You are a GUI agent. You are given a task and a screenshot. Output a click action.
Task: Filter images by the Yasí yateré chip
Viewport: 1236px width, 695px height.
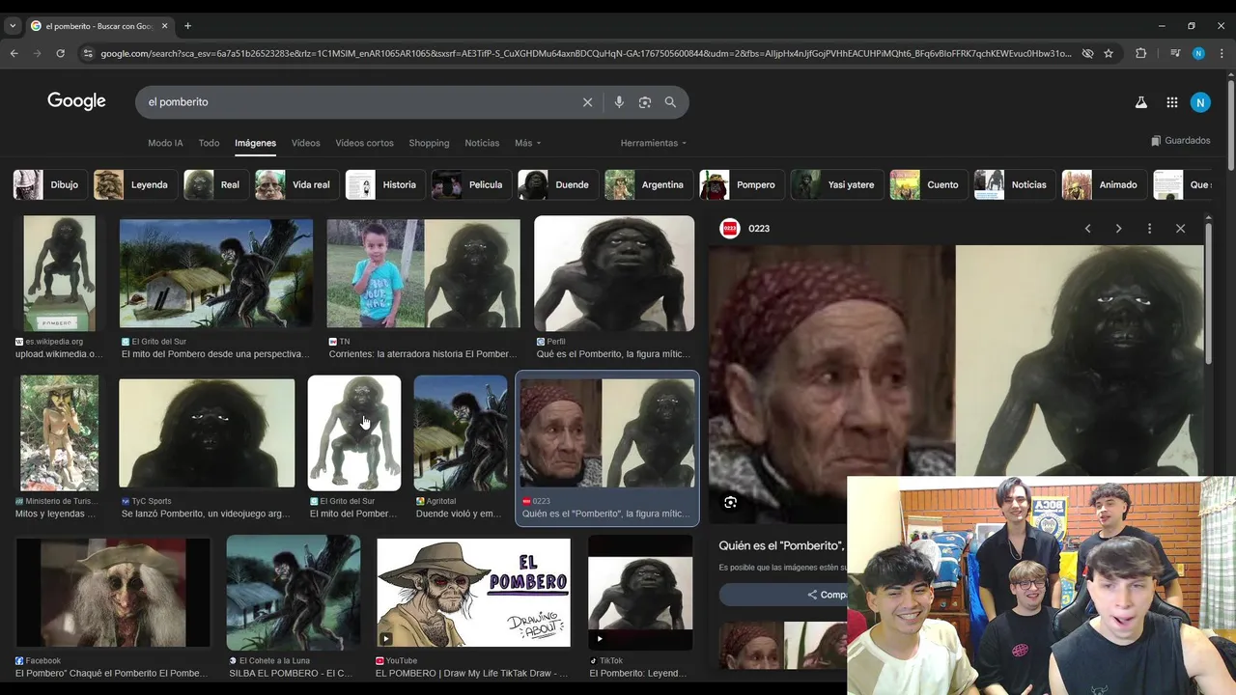[x=836, y=184]
